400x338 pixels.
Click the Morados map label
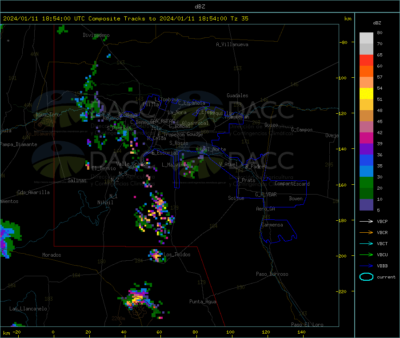tap(52, 255)
